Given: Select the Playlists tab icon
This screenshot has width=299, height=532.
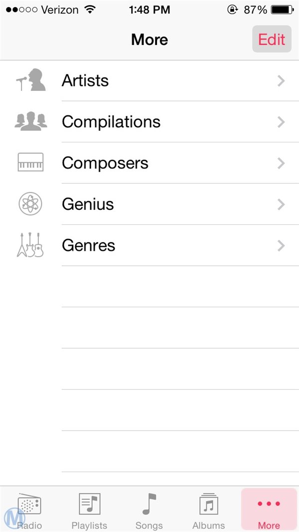Looking at the screenshot, I should coord(90,505).
